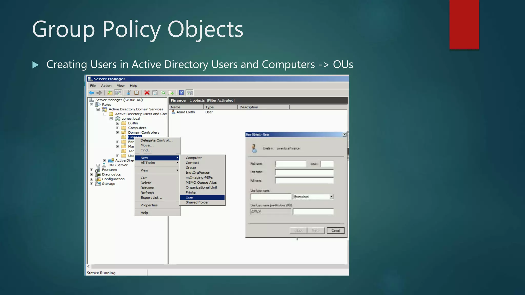
Task: Click the zones.local domain icon
Action: tap(118, 119)
